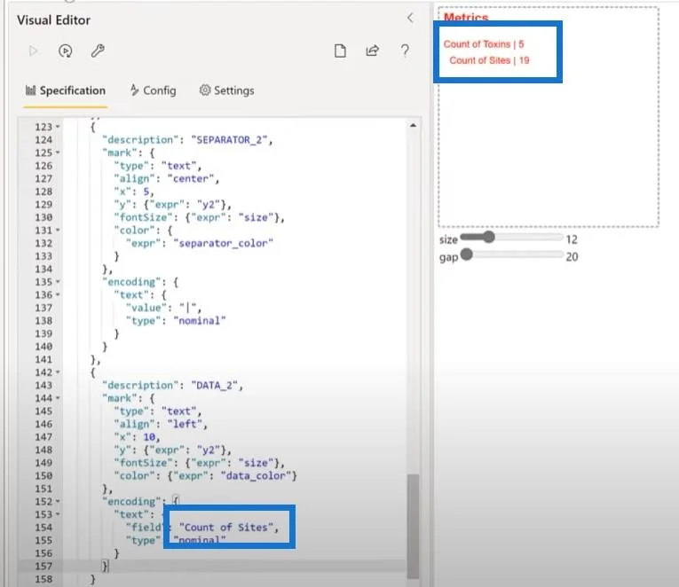Screen dimensions: 679x587
Task: Click the size slider handle
Action: tap(488, 237)
